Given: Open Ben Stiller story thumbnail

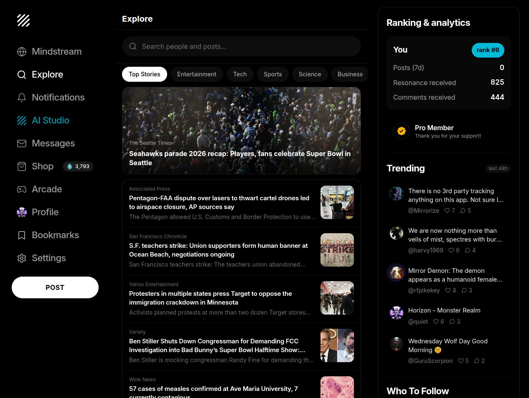Looking at the screenshot, I should [x=337, y=345].
